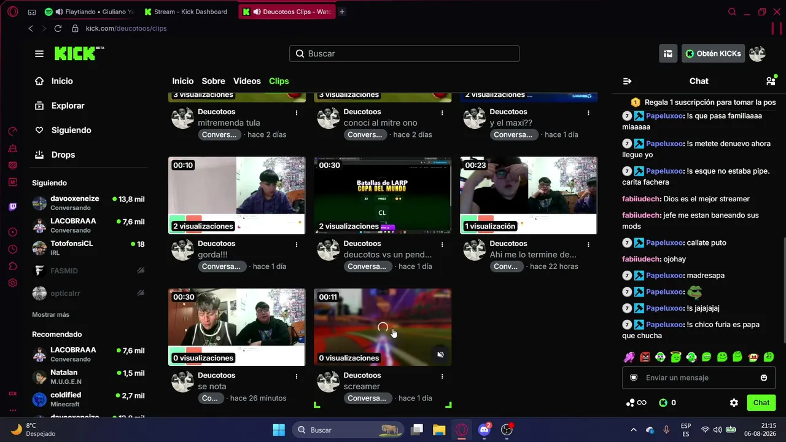Send message with green Chat button

click(761, 403)
